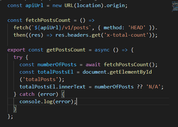Image resolution: width=178 pixels, height=127 pixels.
Task: Click the 'origin' property
Action: [x=116, y=6]
